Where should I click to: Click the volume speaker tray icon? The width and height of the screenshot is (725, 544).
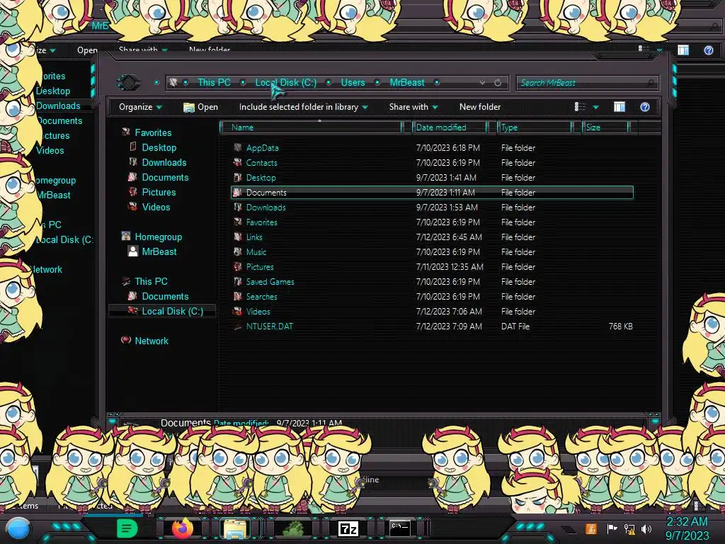pyautogui.click(x=646, y=528)
